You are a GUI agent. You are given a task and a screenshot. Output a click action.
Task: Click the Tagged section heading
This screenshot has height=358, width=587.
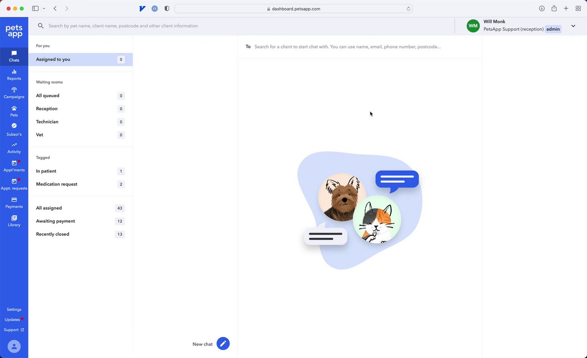(43, 157)
